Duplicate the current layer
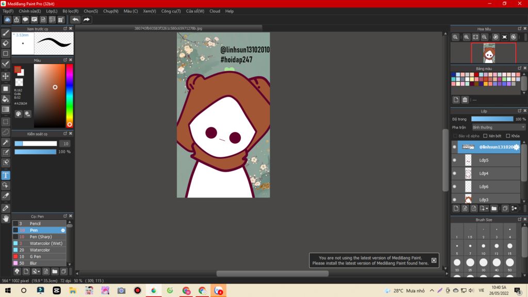 505,208
